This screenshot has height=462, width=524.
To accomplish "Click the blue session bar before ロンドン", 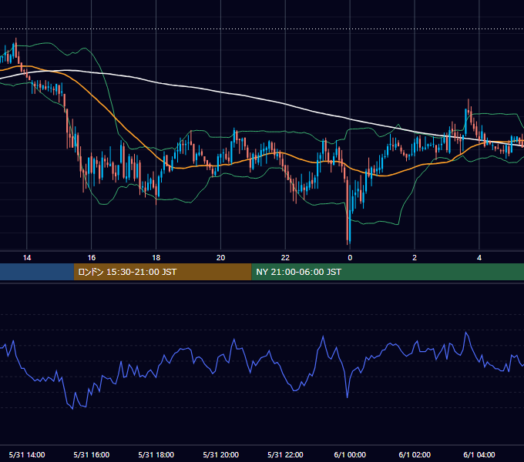I will click(37, 272).
